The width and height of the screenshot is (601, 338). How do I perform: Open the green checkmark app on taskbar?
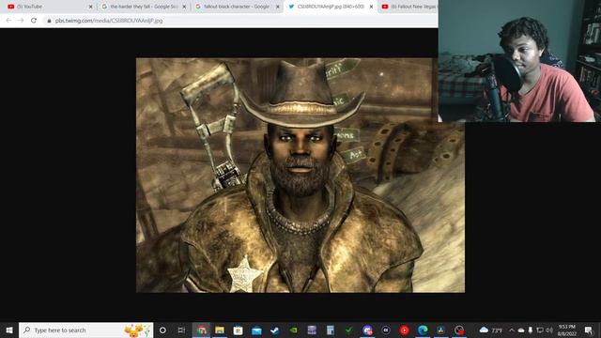pos(348,330)
